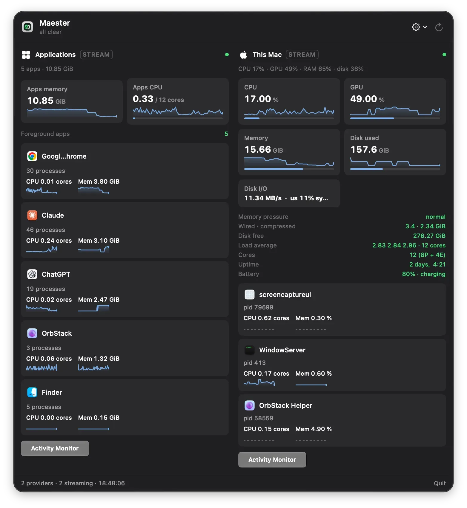Click the Apple logo beside This Mac

tap(244, 55)
